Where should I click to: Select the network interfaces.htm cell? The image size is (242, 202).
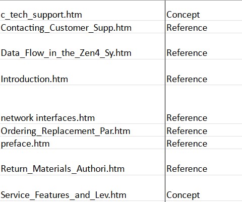[82, 104]
